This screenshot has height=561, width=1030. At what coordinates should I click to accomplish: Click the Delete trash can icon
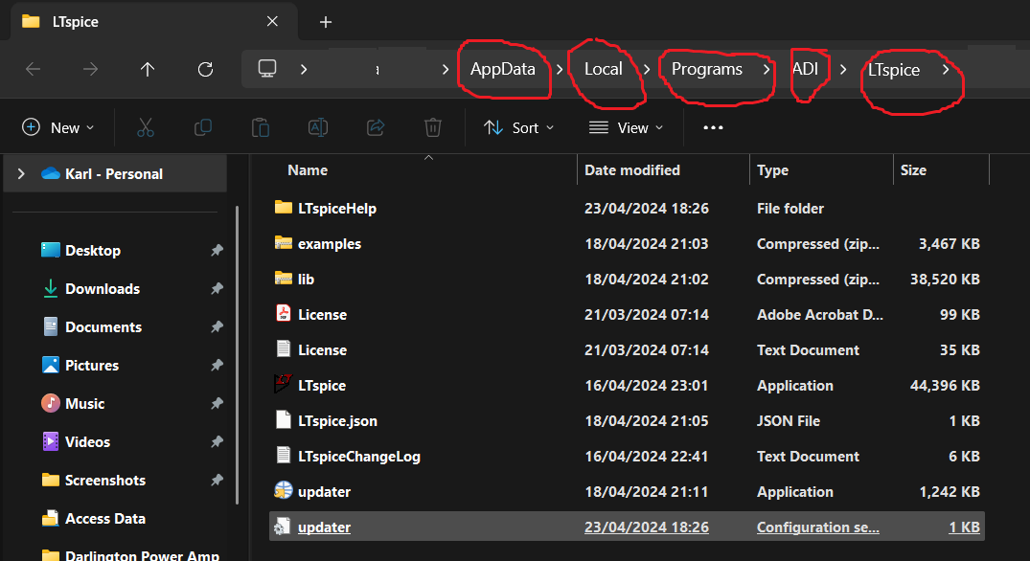[433, 127]
